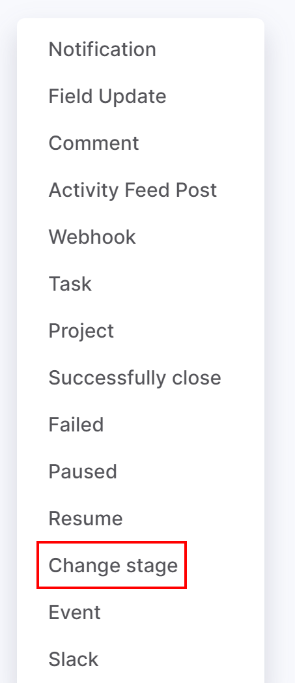Select Project from the action list
This screenshot has width=295, height=683.
(x=81, y=332)
